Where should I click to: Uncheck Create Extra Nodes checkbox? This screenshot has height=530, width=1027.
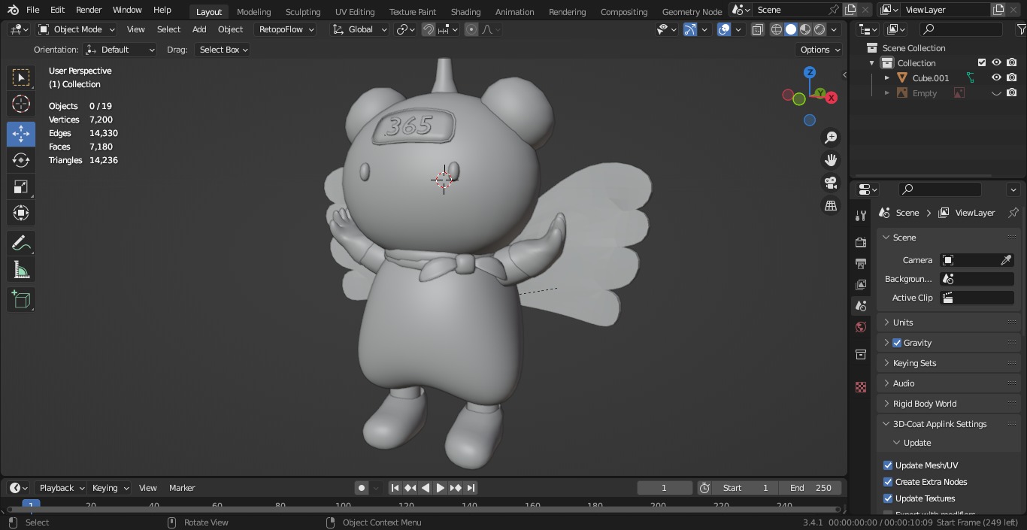888,482
